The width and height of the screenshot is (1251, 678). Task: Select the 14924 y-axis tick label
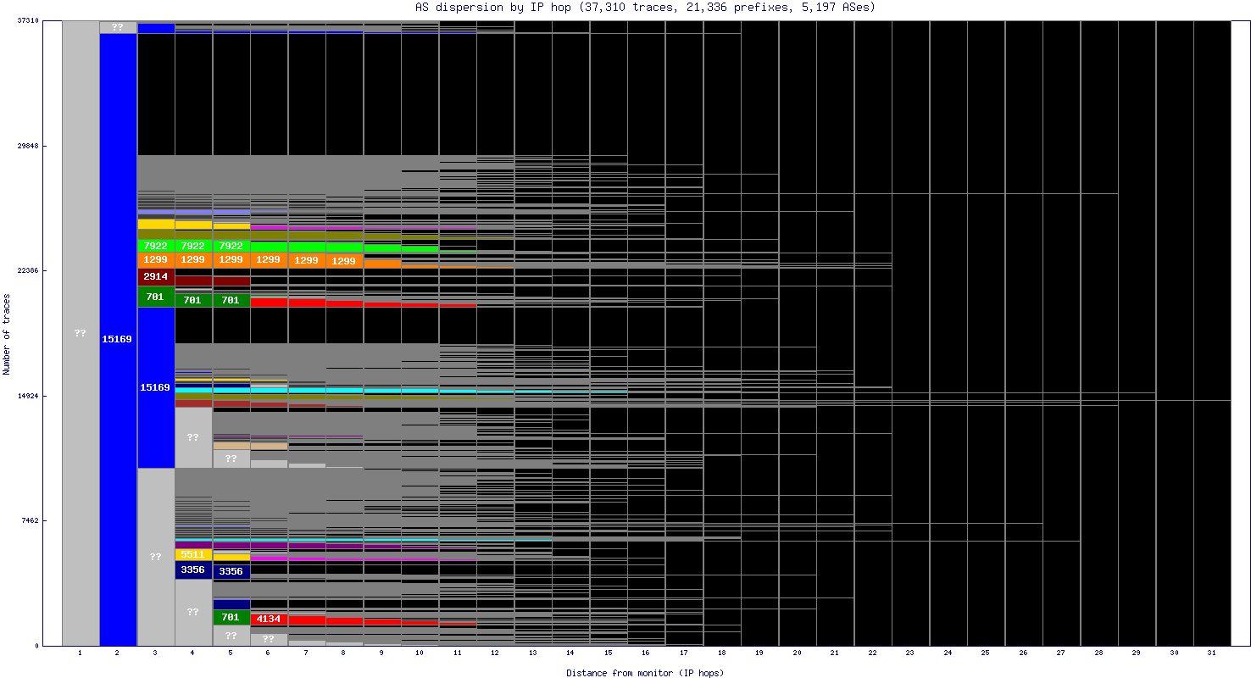28,396
